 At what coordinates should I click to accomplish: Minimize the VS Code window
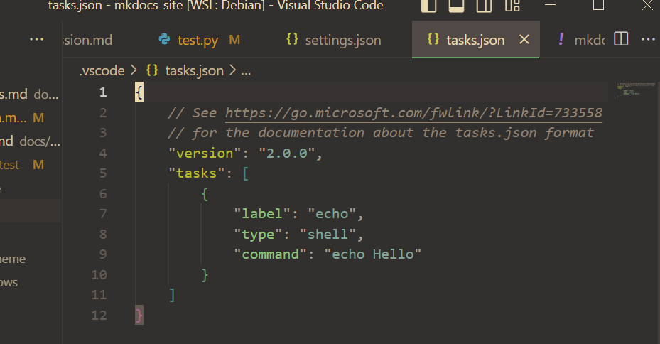tap(550, 5)
